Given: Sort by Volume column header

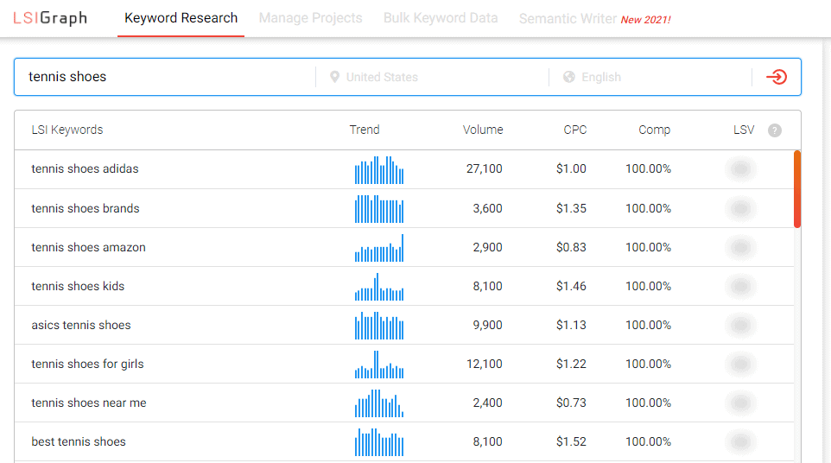Looking at the screenshot, I should [x=483, y=130].
